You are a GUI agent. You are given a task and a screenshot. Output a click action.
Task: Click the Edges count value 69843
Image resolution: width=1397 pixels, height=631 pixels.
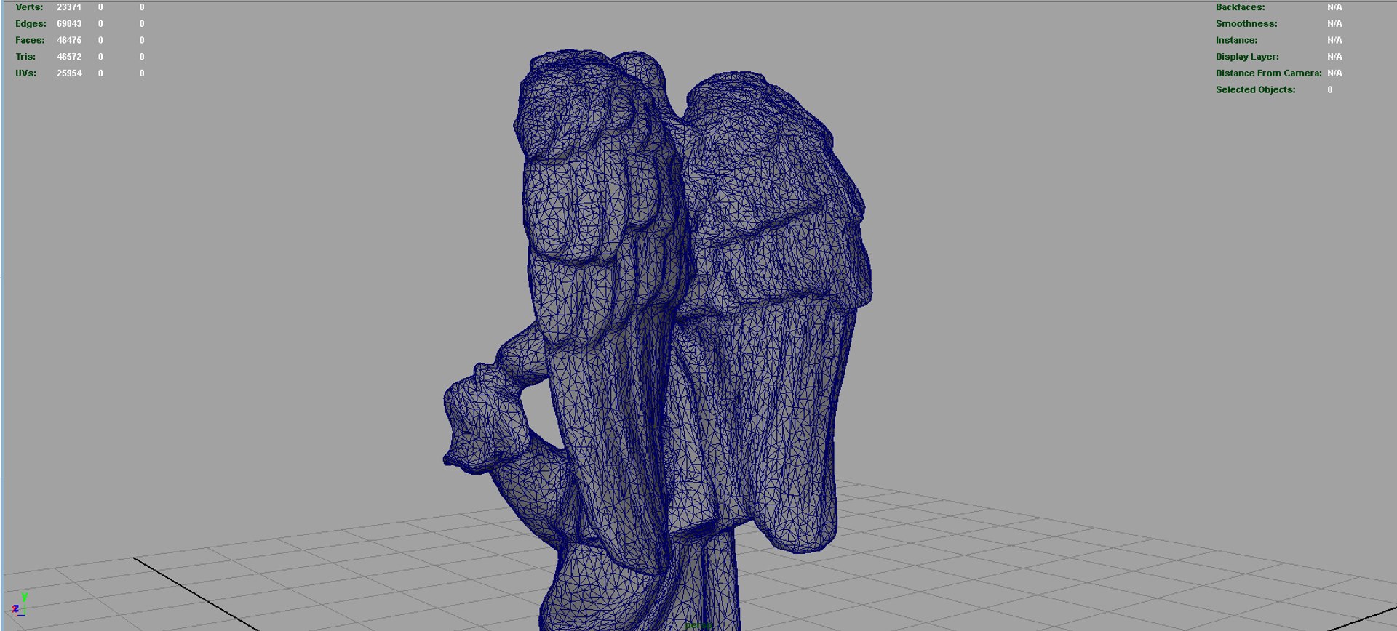click(x=69, y=24)
